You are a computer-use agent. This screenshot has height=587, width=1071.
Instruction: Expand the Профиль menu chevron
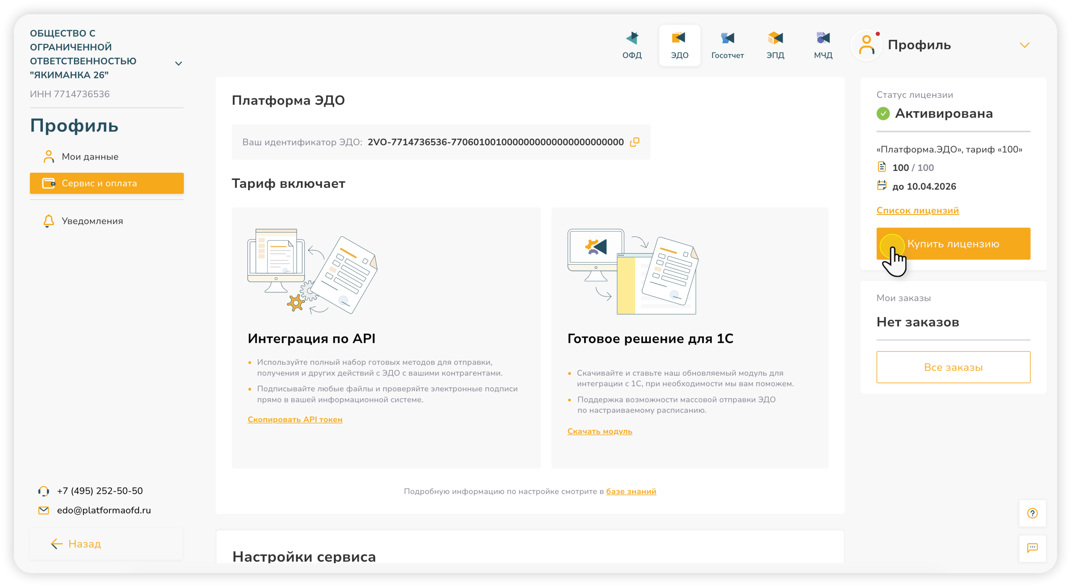(1024, 45)
